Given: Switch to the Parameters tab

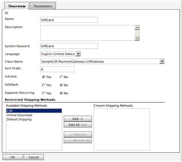Looking at the screenshot, I should tap(43, 6).
